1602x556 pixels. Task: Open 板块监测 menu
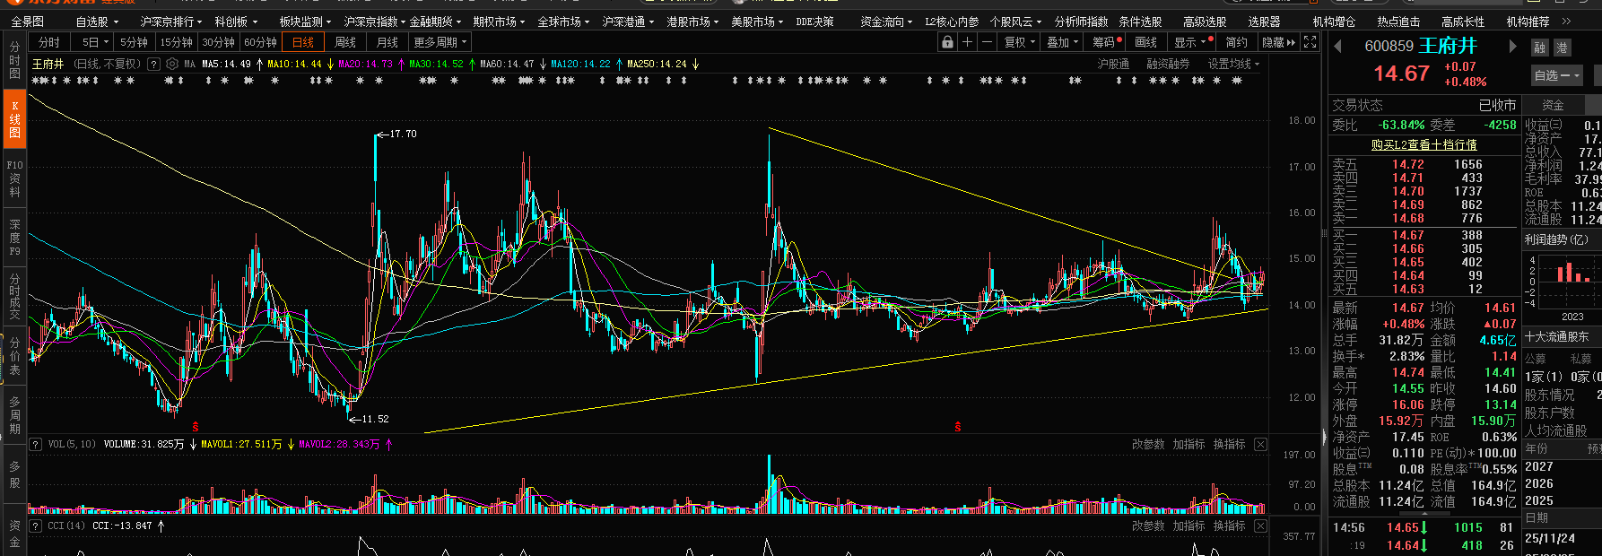click(305, 21)
